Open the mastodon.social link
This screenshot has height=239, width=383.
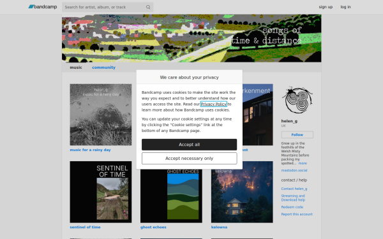coord(294,170)
